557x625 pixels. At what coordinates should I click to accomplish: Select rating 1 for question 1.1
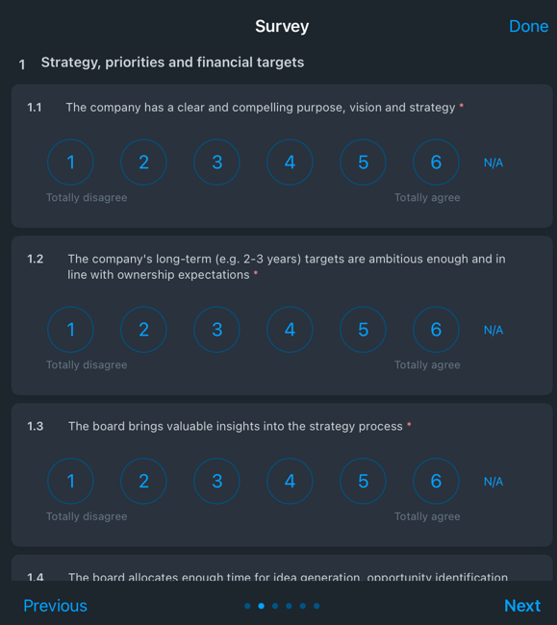point(70,162)
